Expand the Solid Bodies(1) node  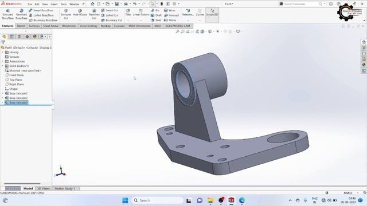(2, 66)
